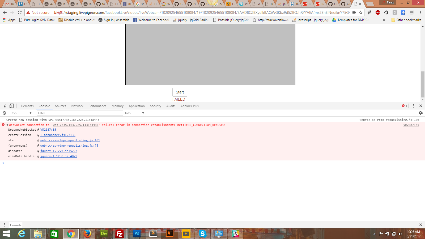Switch to the Sources tab

coord(61,106)
